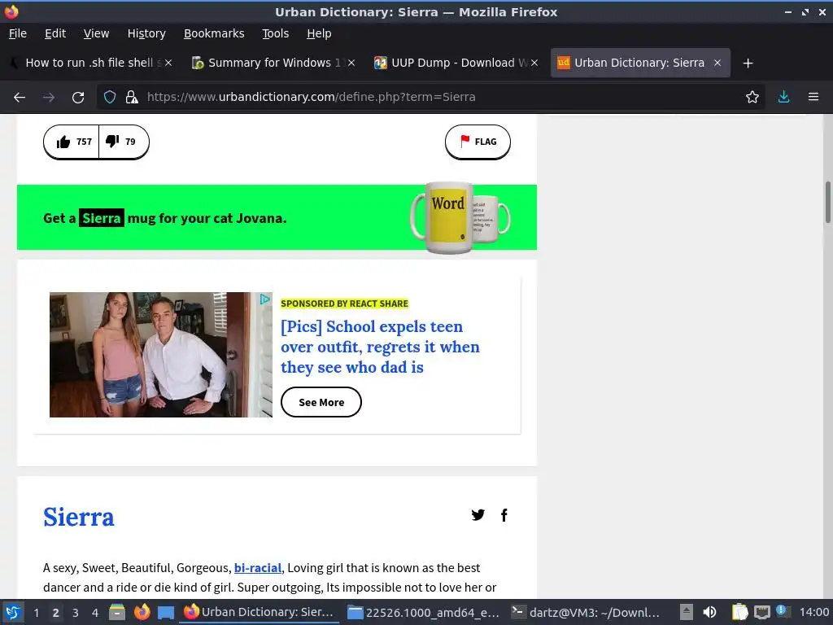Viewport: 833px width, 625px height.
Task: Open the File menu
Action: pos(18,33)
